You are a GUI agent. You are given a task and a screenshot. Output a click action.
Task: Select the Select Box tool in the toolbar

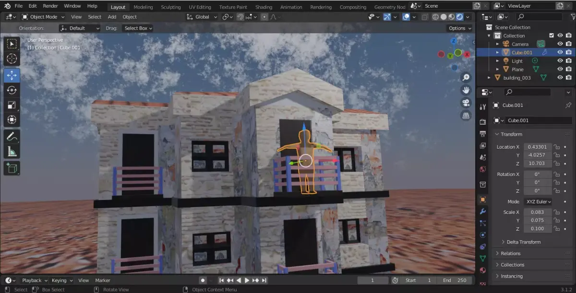point(12,45)
